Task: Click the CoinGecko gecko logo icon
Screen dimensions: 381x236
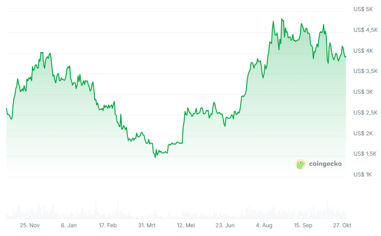Action: (301, 163)
